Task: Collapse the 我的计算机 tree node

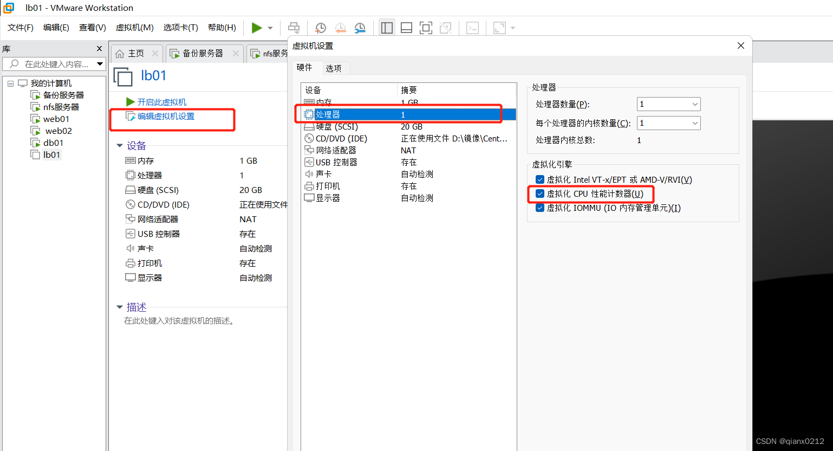Action: point(10,83)
